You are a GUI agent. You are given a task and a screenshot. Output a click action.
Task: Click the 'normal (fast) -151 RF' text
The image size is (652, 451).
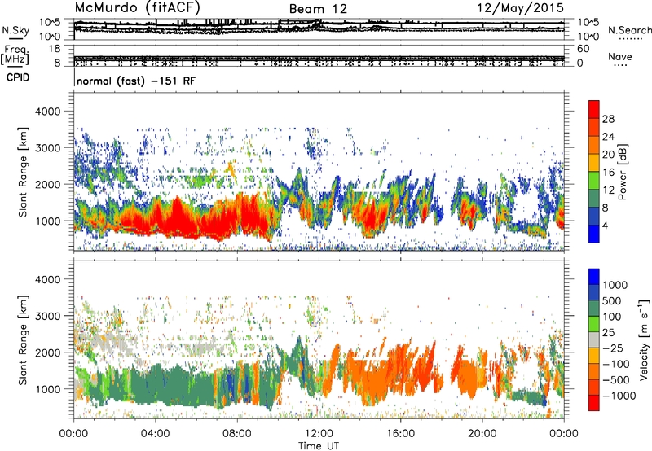pyautogui.click(x=136, y=81)
